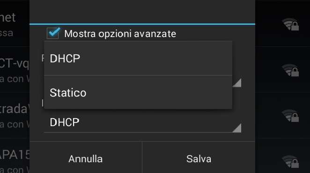Tap the spinner triangle beside the Statico option
310x173 pixels.
tap(237, 83)
